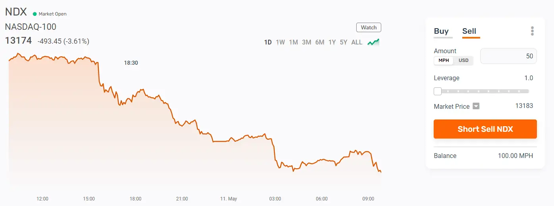Switch chart to 1M range
The height and width of the screenshot is (206, 554).
click(293, 42)
